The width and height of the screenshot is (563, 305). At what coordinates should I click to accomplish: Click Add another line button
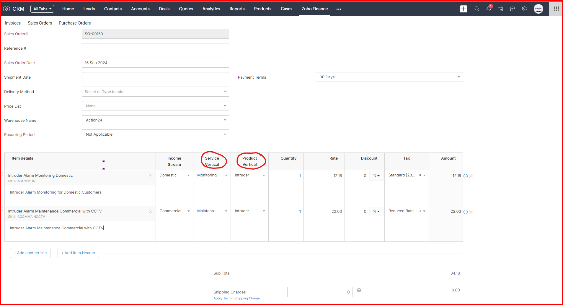pos(30,253)
